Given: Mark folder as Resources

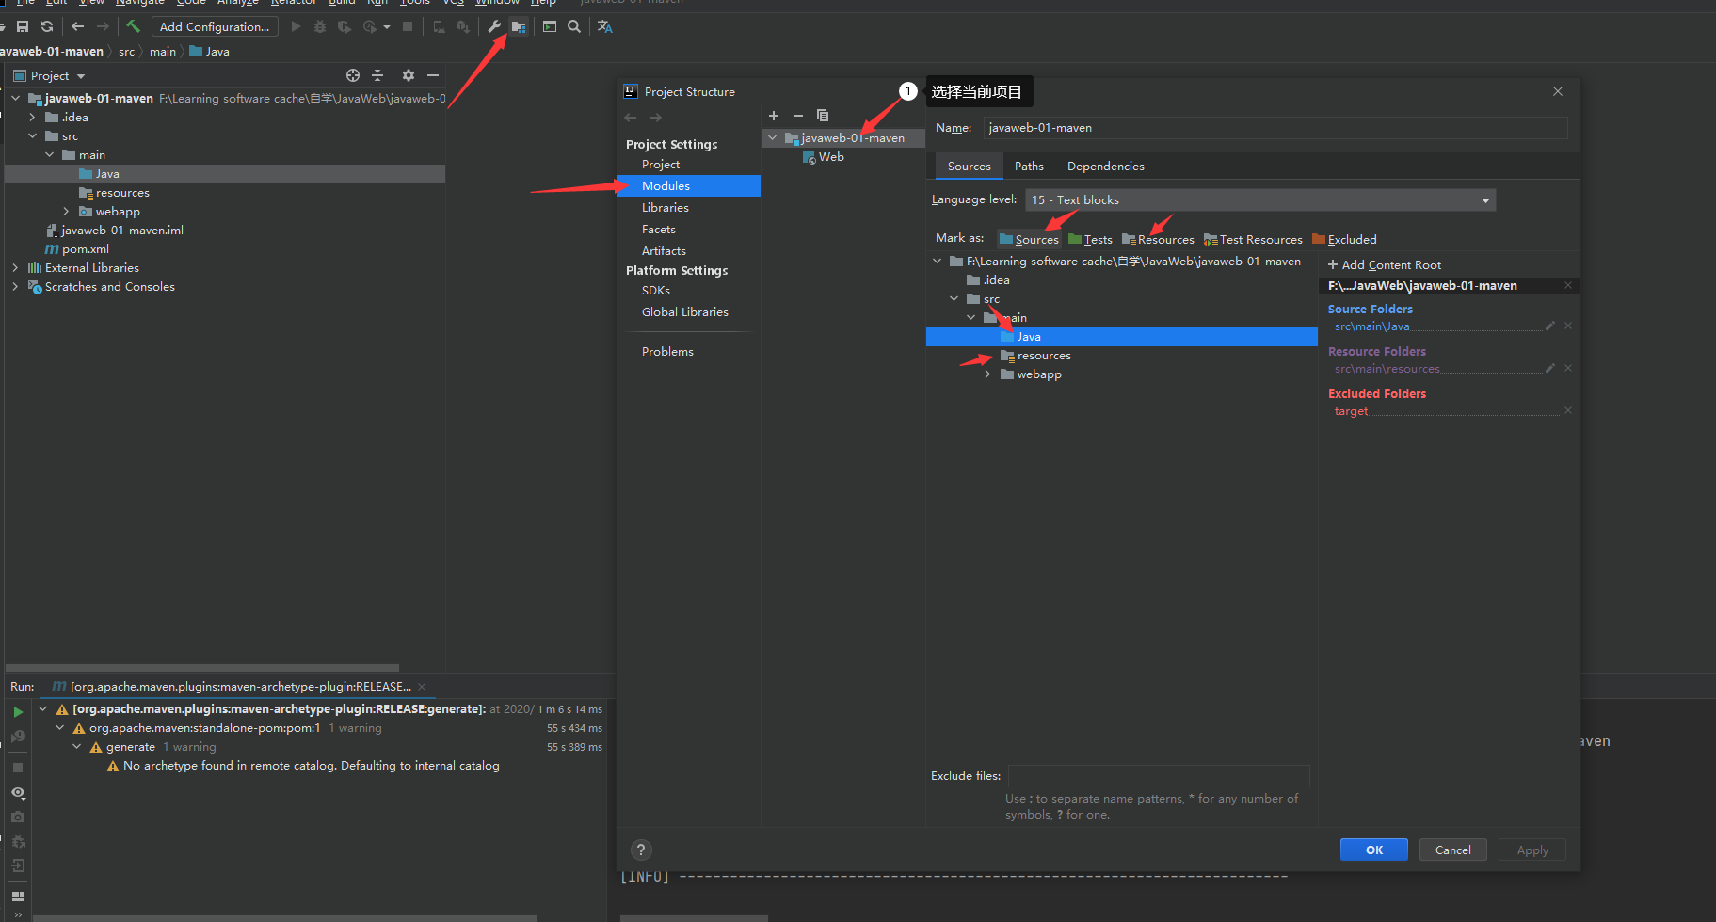Looking at the screenshot, I should coord(1158,239).
